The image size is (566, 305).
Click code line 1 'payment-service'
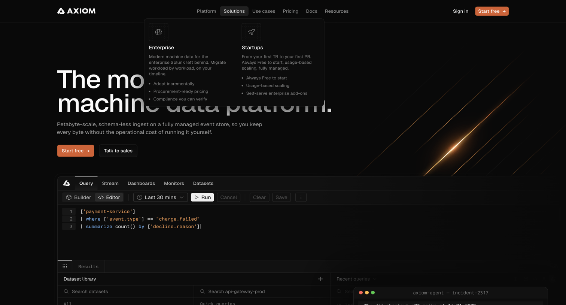pos(108,212)
